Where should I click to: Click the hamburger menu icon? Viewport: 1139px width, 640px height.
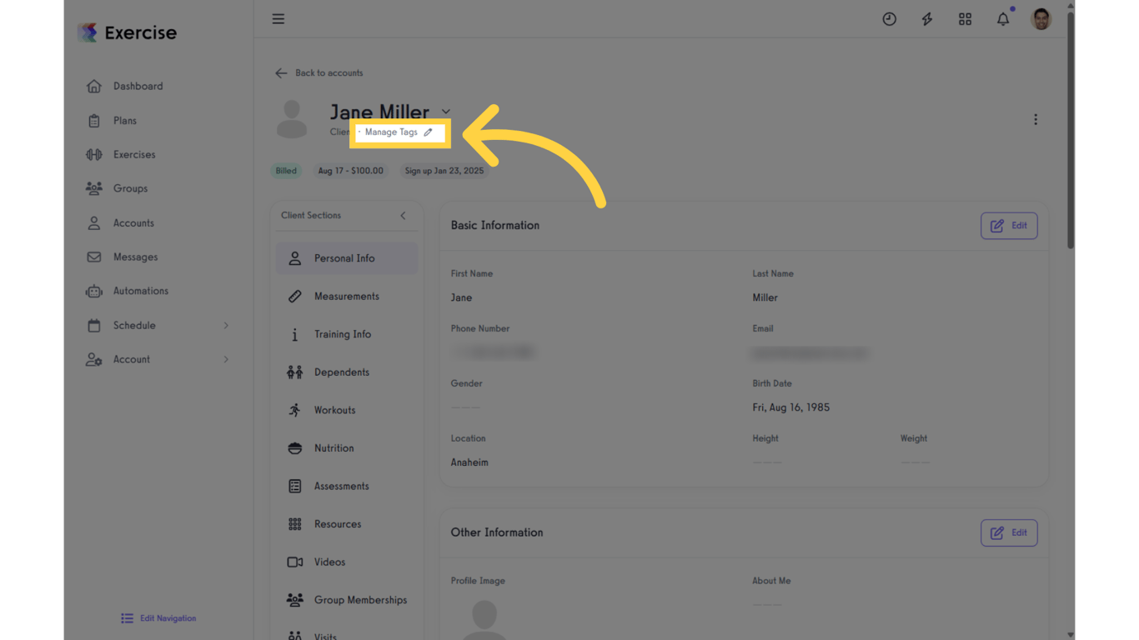click(x=278, y=18)
